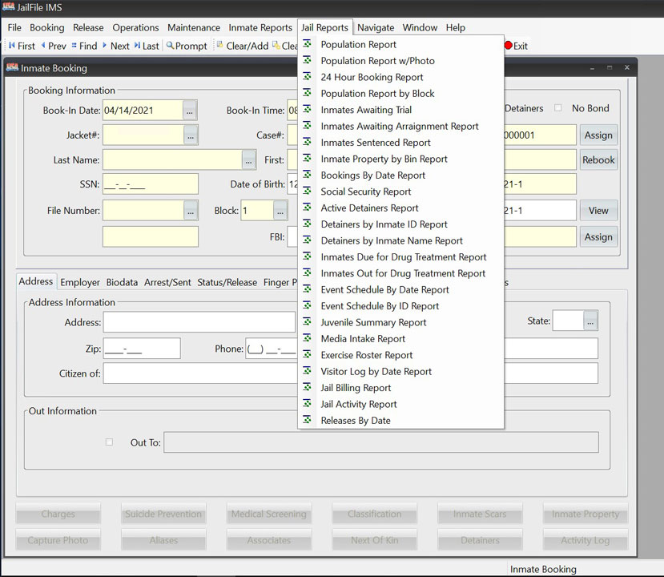Open the State lookup button

pos(590,321)
